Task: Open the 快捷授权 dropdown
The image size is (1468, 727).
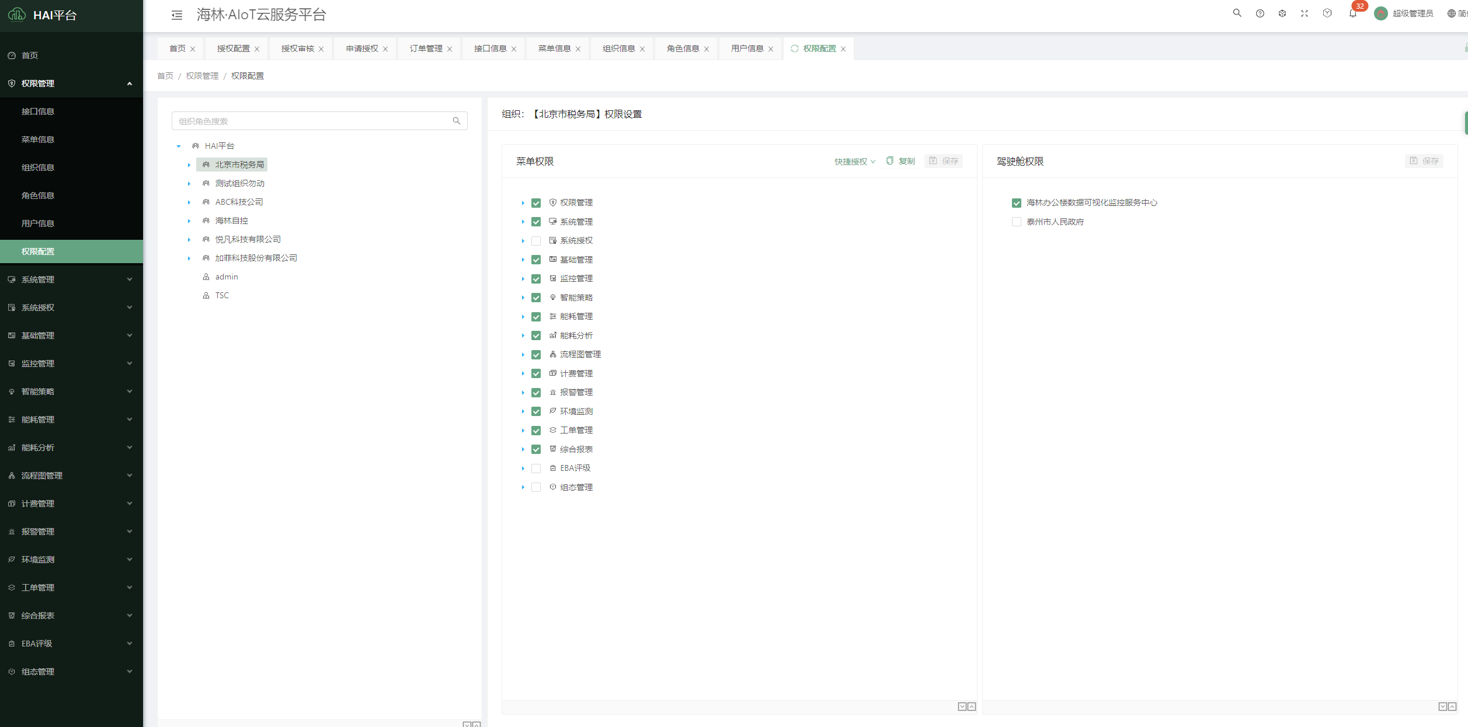Action: click(x=854, y=162)
